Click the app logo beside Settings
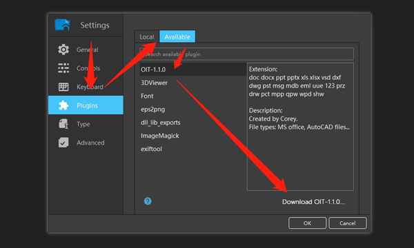The height and width of the screenshot is (248, 414). click(x=62, y=25)
